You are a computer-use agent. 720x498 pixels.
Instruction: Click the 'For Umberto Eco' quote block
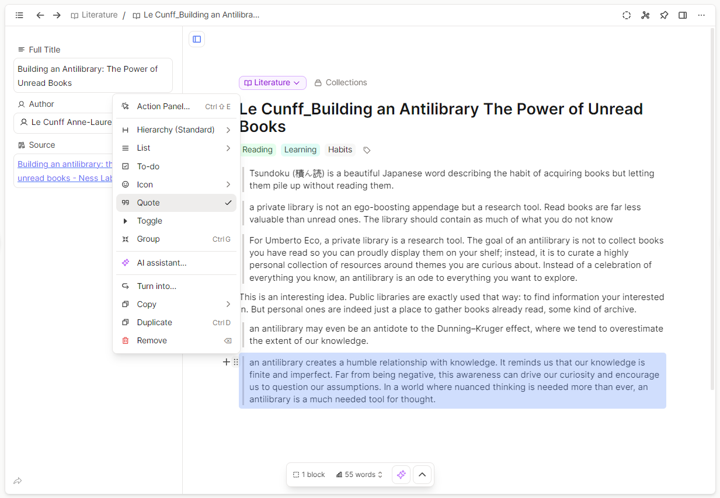pos(452,259)
